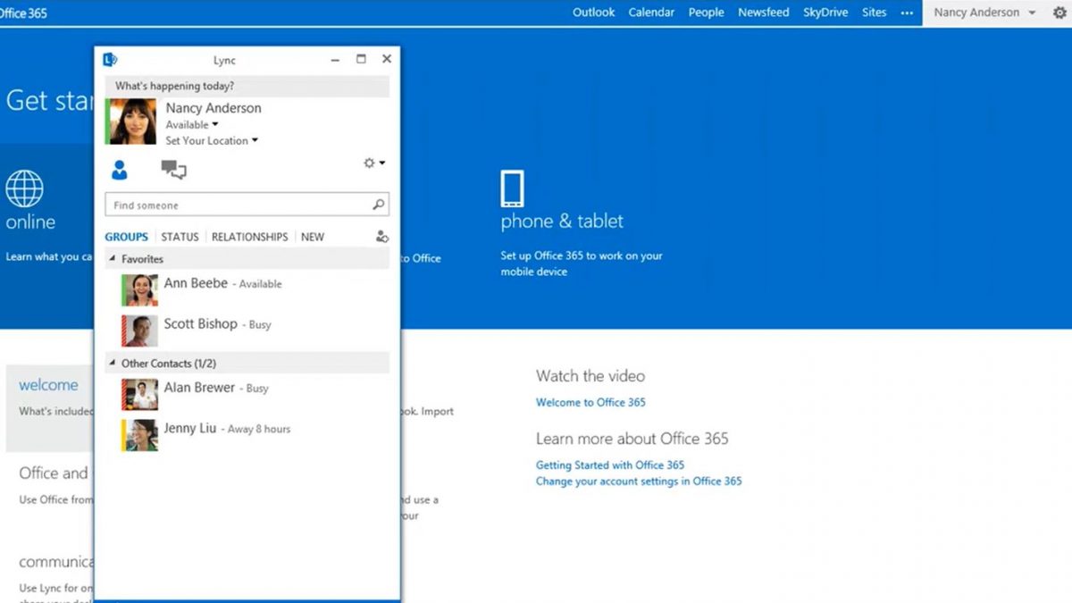Open the dropdown arrow beside the Lync gear icon
This screenshot has height=603, width=1072.
[382, 163]
